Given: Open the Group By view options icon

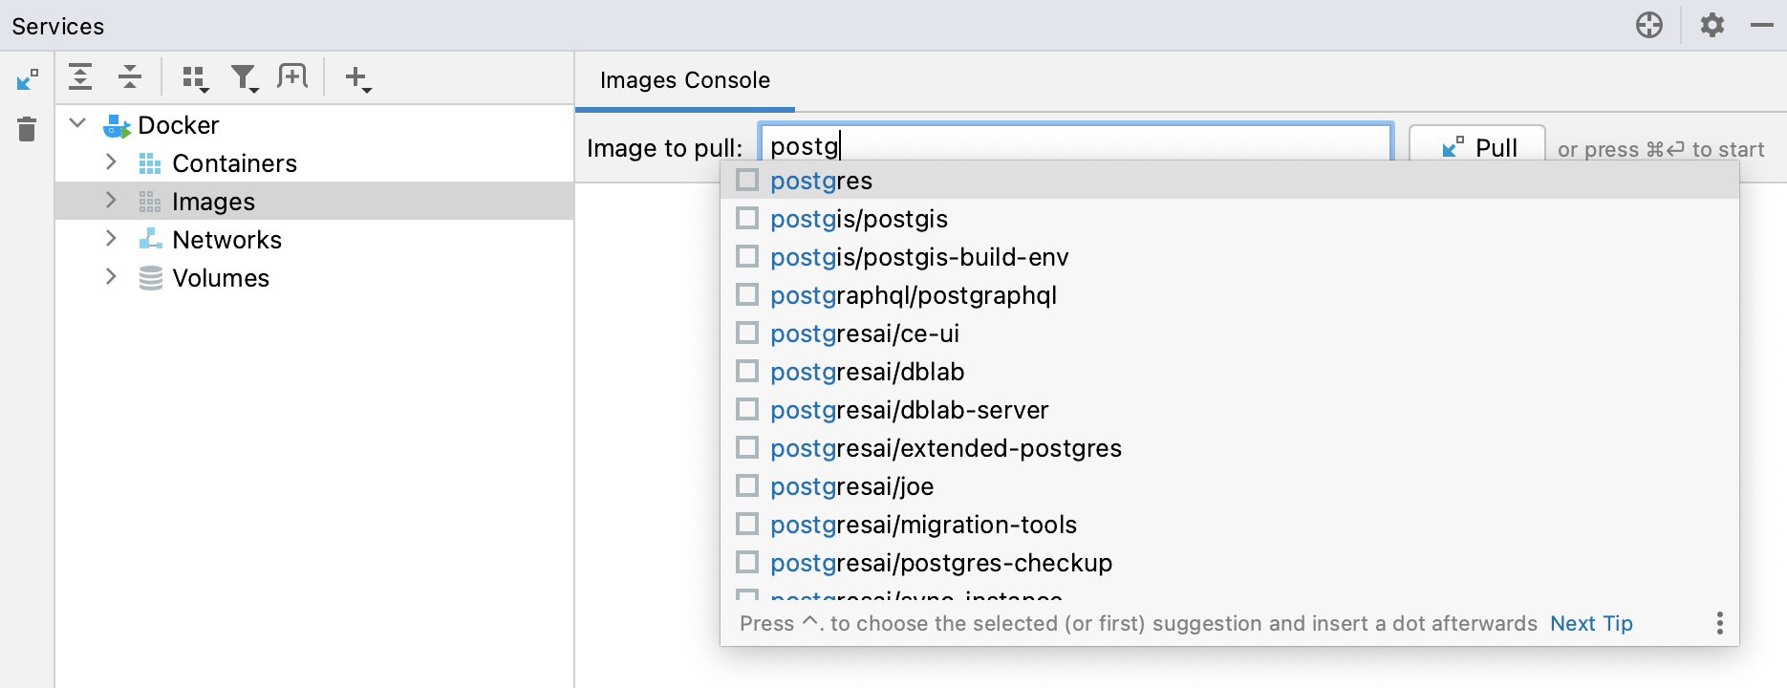Looking at the screenshot, I should (x=194, y=78).
